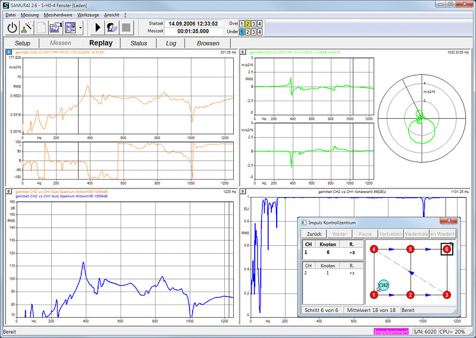Click node 6 in the impulse diagram

(x=447, y=249)
